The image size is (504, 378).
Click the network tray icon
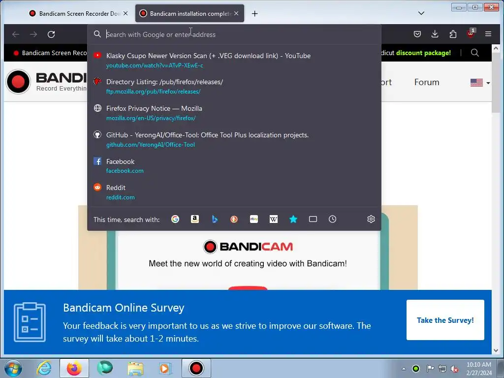[x=442, y=369]
